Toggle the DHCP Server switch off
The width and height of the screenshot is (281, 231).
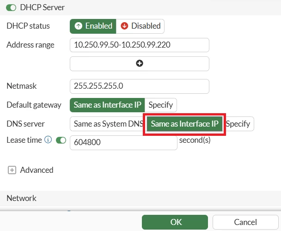pos(11,8)
